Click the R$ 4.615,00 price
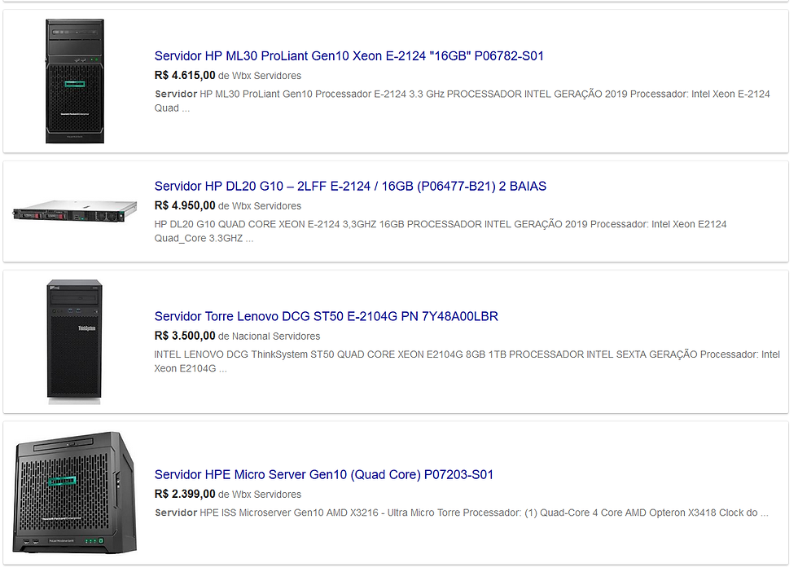Image resolution: width=798 pixels, height=572 pixels. pos(185,76)
